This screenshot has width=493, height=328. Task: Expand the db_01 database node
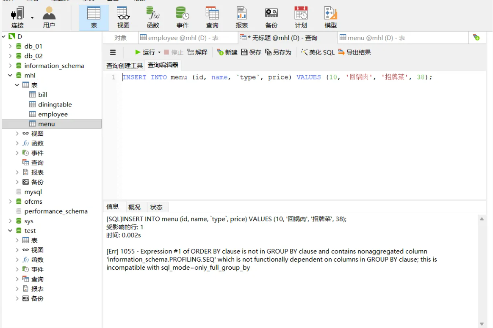(x=11, y=46)
